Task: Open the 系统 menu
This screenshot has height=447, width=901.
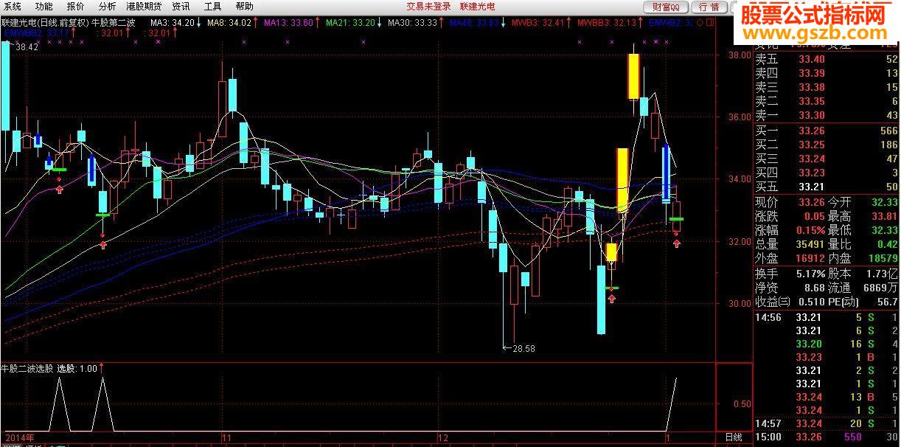Action: (x=13, y=6)
